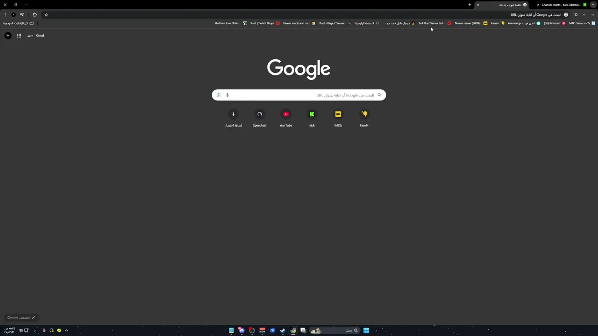Screen dimensions: 598x336
Task: Open the Multisim Live Online bookmark
Action: tap(231, 23)
